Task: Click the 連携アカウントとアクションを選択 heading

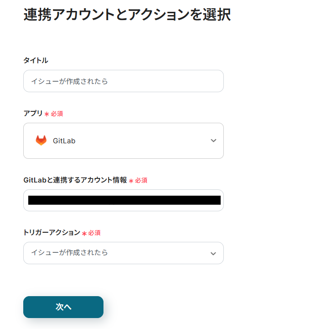Action: (x=127, y=15)
